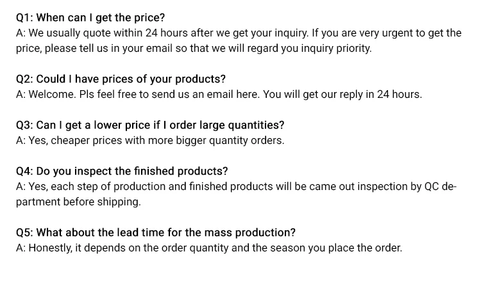This screenshot has height=293, width=481.
Task: Select the answer starting with "Welcome. Pls feel free"
Action: (219, 94)
